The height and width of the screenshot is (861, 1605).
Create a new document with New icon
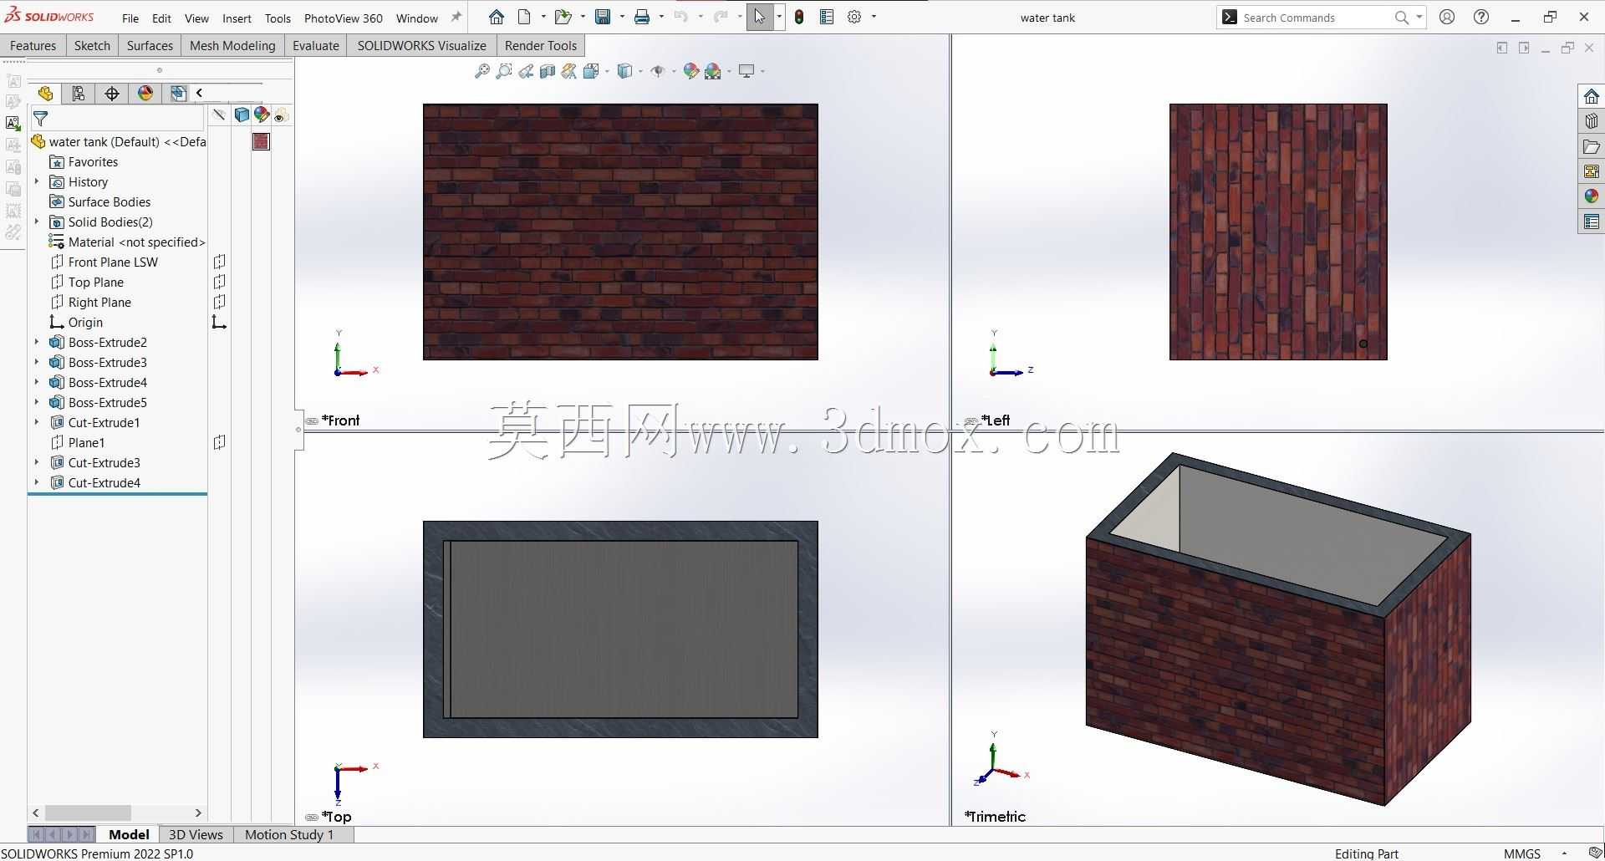coord(524,17)
